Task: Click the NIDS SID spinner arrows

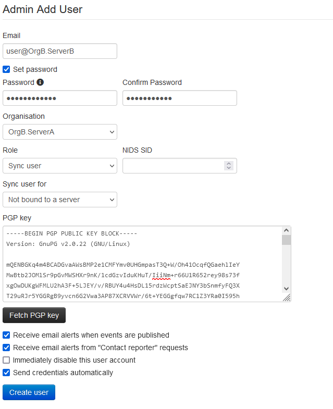Action: click(228, 166)
